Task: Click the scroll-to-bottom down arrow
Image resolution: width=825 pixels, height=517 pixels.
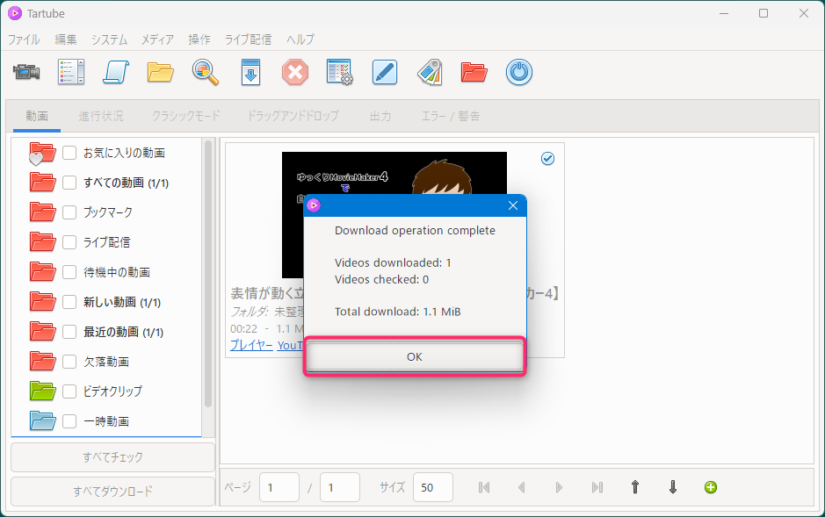Action: click(673, 487)
